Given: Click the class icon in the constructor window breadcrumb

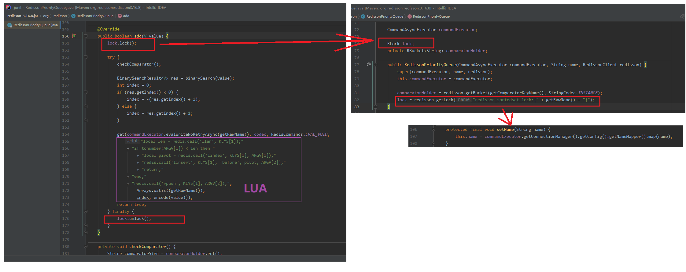Looking at the screenshot, I should tap(363, 16).
